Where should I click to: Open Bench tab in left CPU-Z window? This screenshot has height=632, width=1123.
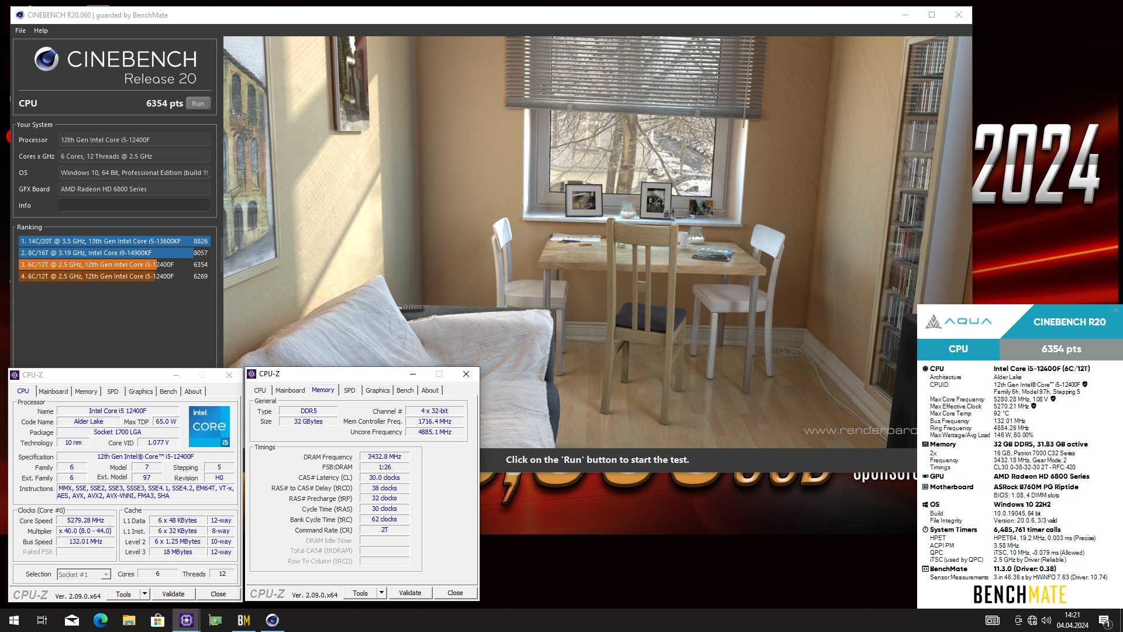pos(168,391)
